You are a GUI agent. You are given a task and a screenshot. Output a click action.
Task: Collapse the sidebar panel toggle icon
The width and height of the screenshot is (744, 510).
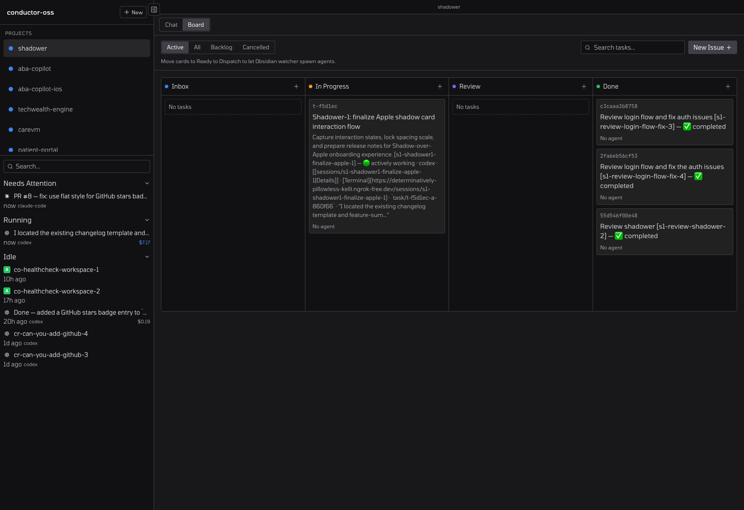(x=154, y=10)
